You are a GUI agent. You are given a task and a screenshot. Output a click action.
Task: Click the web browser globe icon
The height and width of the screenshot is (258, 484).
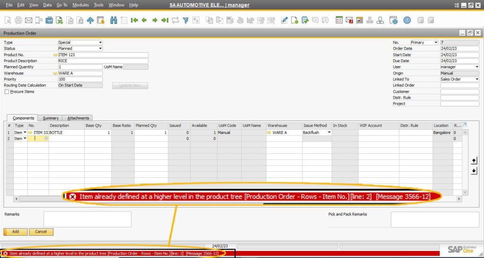393,20
